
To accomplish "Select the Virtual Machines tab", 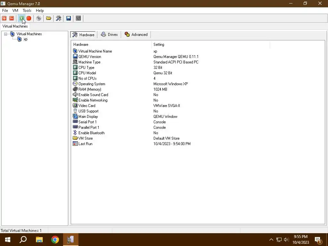I will (x=15, y=26).
